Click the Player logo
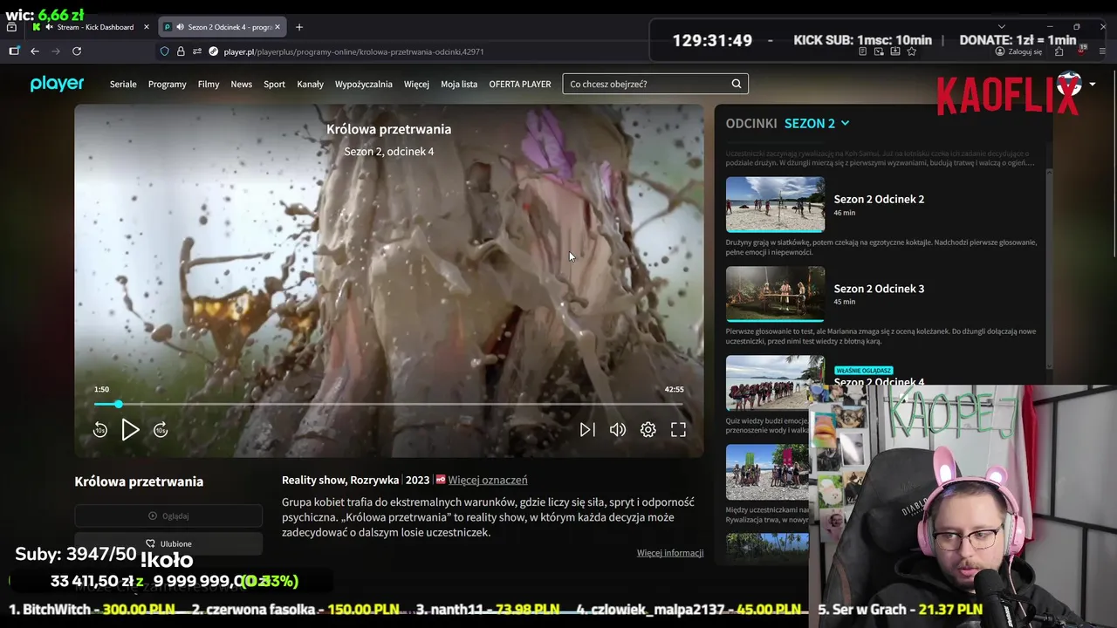Image resolution: width=1117 pixels, height=628 pixels. [x=57, y=84]
